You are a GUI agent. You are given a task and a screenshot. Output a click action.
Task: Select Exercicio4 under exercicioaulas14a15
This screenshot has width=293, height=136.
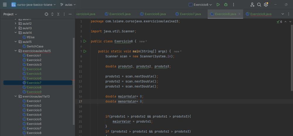[34, 69]
